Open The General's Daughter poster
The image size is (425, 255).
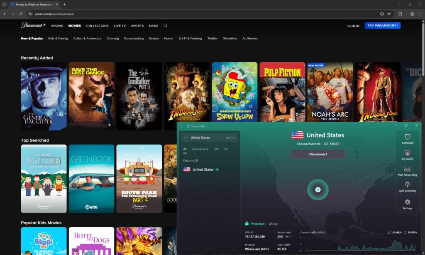coord(44,96)
